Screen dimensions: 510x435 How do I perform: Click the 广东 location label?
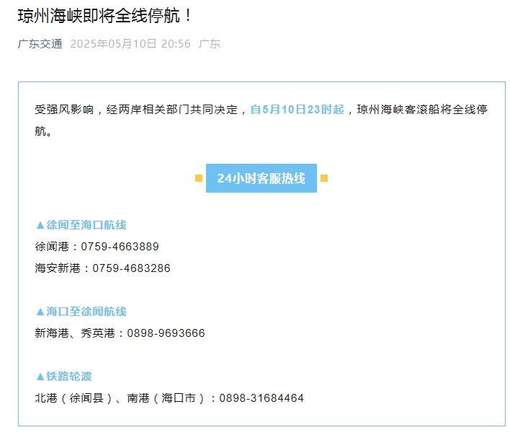[210, 44]
